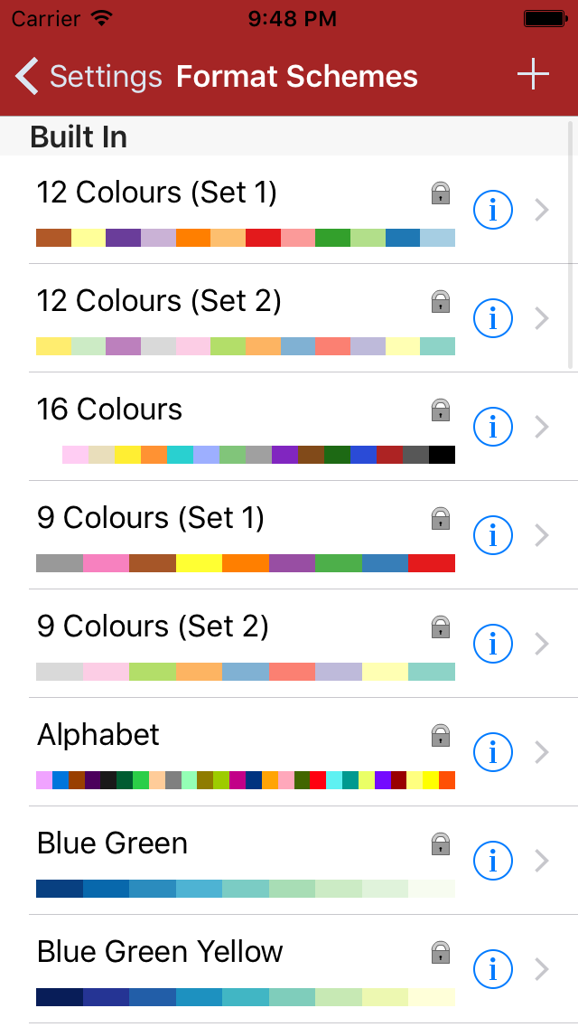Expand 12 Colours (Set 1) chevron
578x1027 pixels.
click(x=542, y=210)
